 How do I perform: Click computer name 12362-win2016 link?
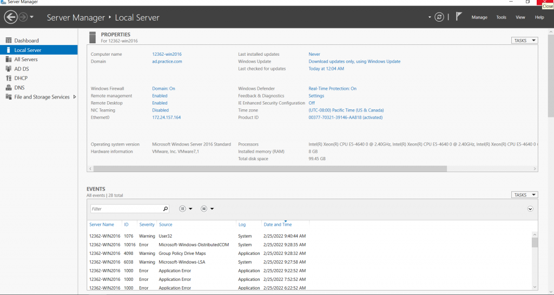coord(167,54)
